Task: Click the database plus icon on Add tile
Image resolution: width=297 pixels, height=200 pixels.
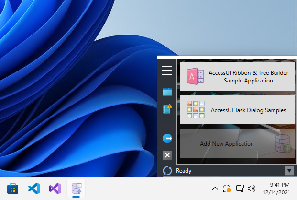Action: [283, 143]
